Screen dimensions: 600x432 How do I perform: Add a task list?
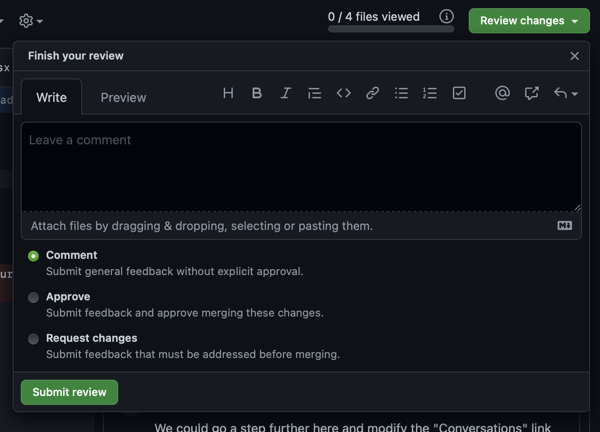[459, 93]
